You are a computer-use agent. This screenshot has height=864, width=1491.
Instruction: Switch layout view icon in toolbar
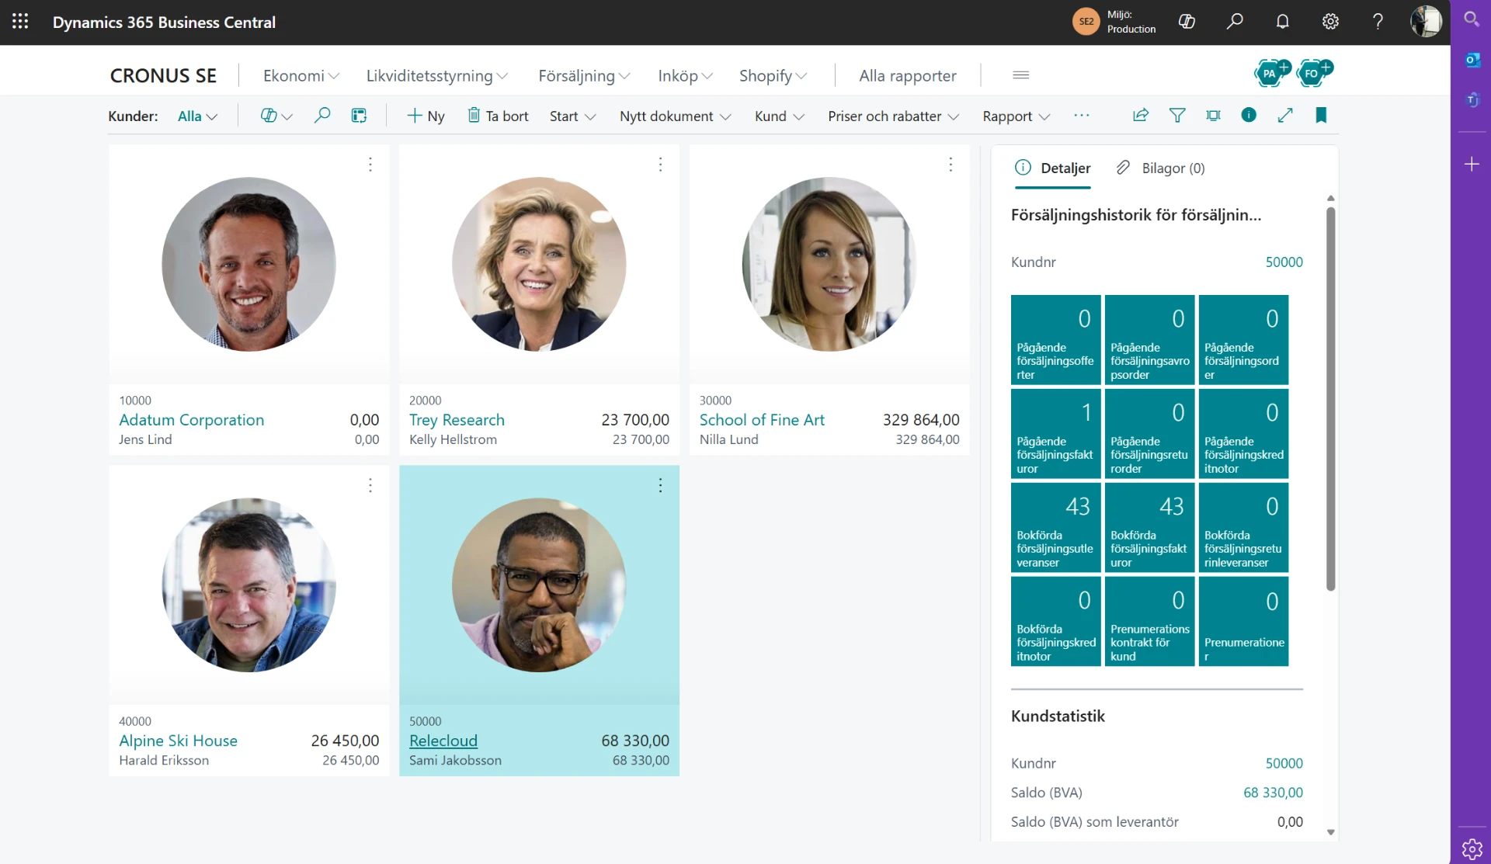[359, 116]
